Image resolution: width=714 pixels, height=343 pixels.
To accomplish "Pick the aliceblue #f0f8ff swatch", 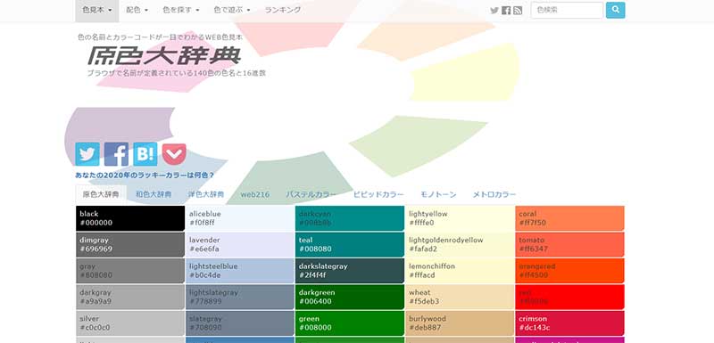I will [x=240, y=218].
